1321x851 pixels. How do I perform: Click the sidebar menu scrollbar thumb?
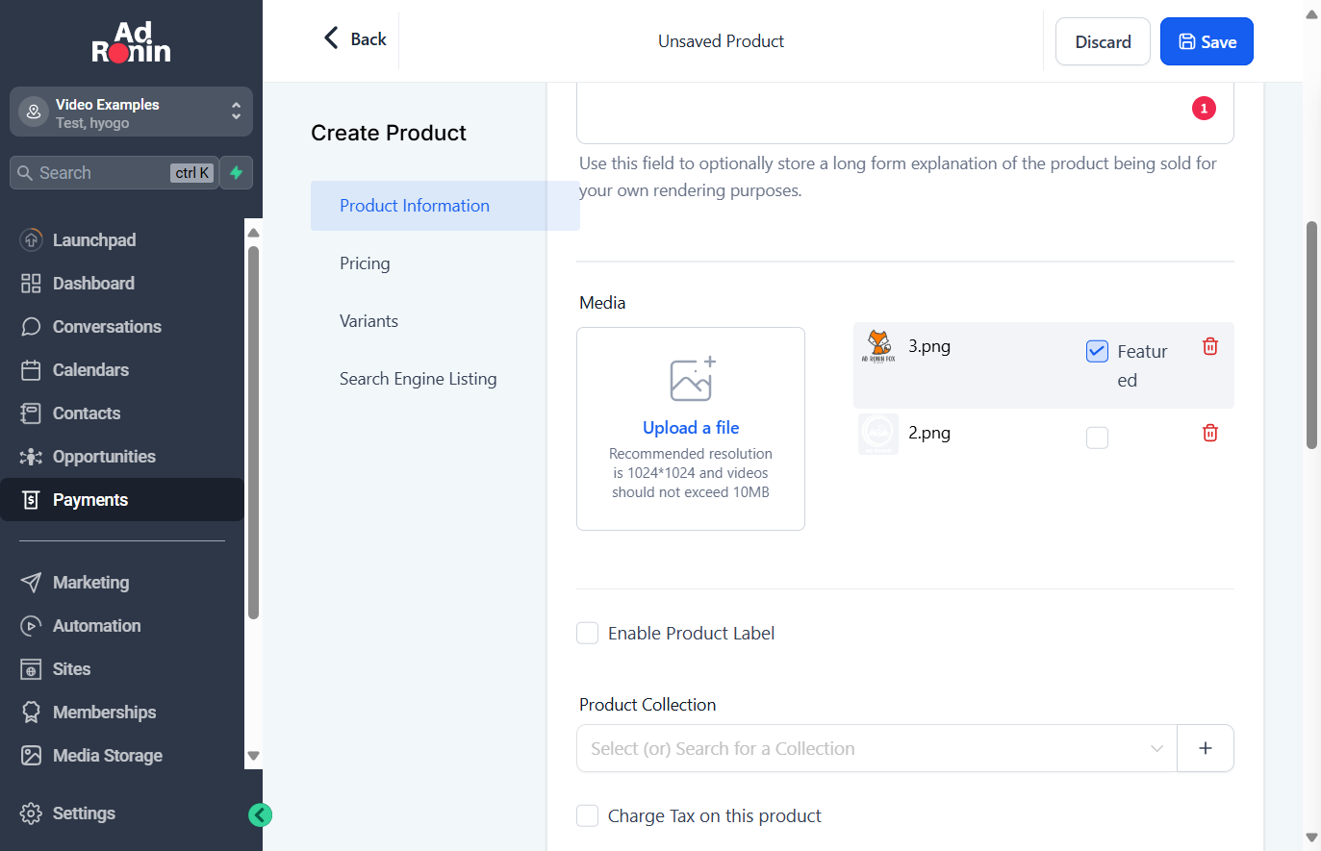[254, 433]
